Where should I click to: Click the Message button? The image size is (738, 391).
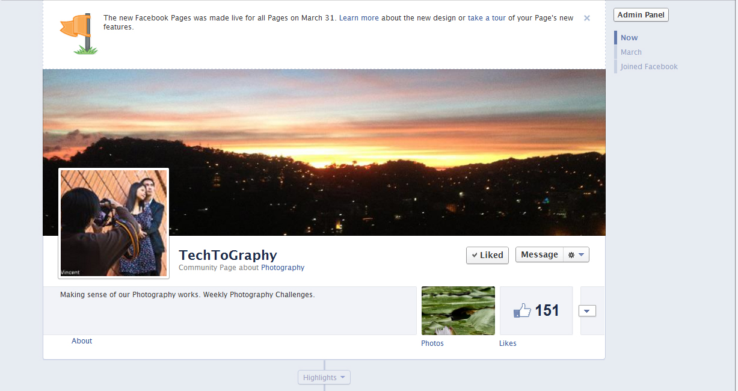coord(539,254)
